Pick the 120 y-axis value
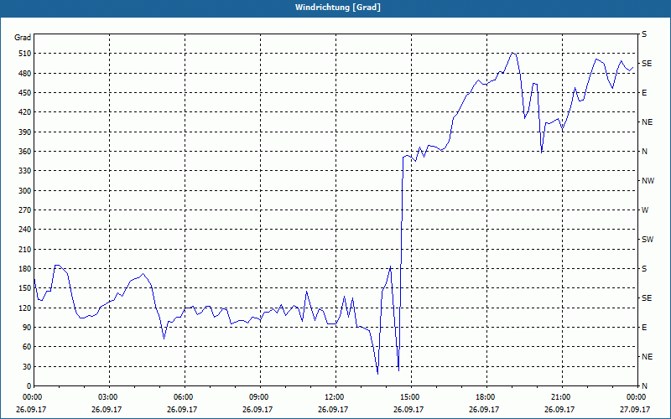Image resolution: width=671 pixels, height=419 pixels. (x=25, y=308)
